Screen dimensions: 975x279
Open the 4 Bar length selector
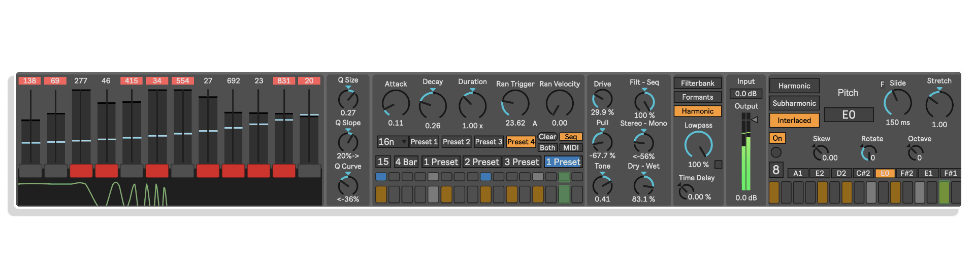[x=406, y=162]
